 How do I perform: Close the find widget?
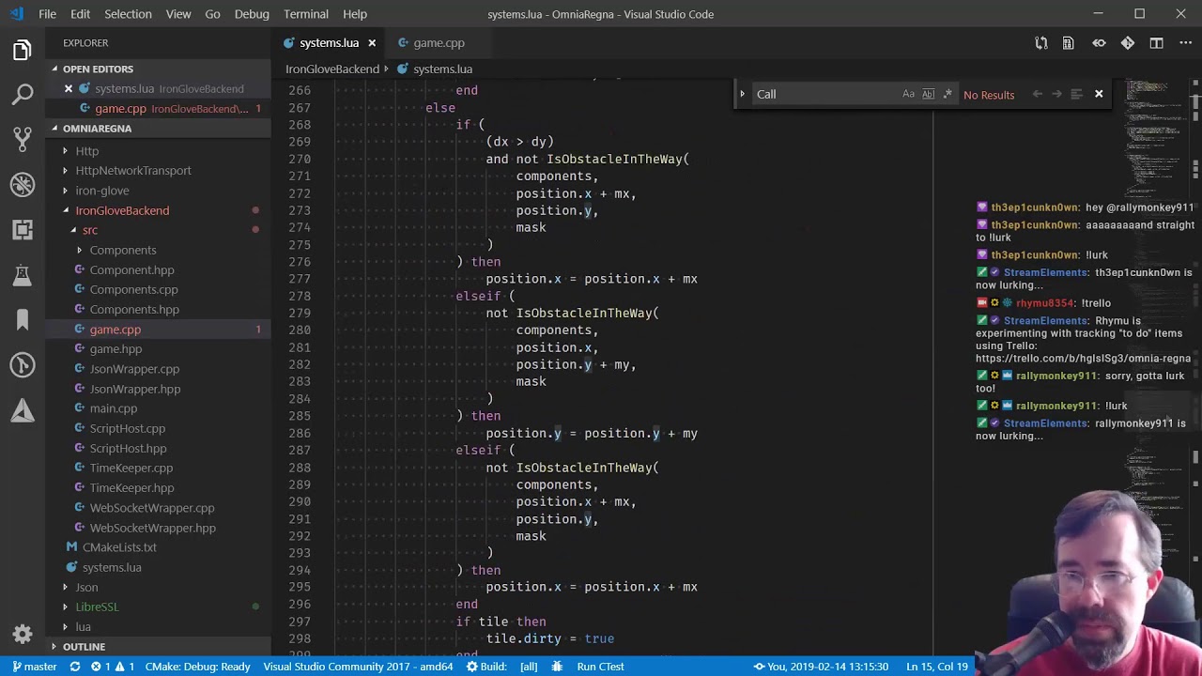1099,94
